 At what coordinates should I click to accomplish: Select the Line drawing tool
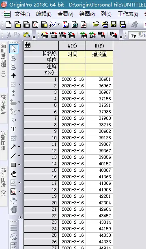13,156
